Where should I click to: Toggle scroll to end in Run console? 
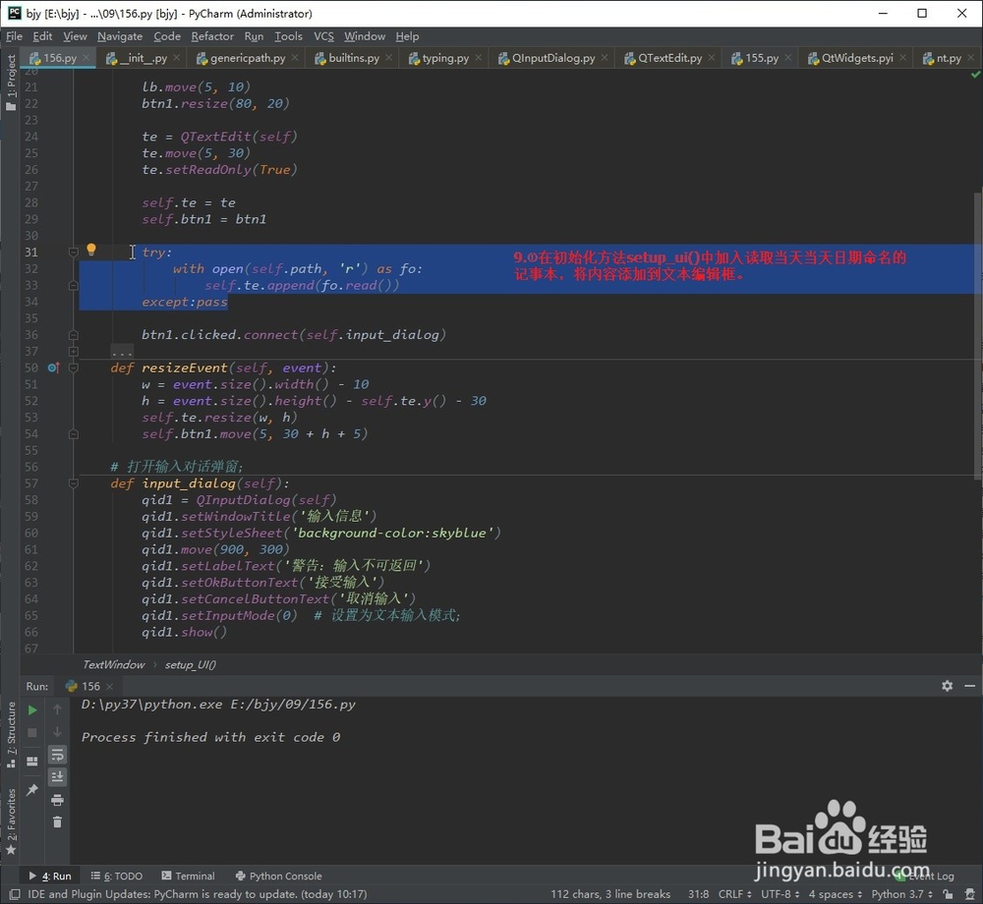57,777
